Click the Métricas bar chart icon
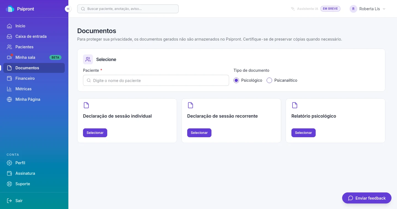This screenshot has height=209, width=397. 9,89
